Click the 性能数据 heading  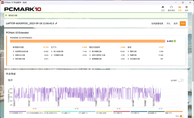click(x=11, y=74)
